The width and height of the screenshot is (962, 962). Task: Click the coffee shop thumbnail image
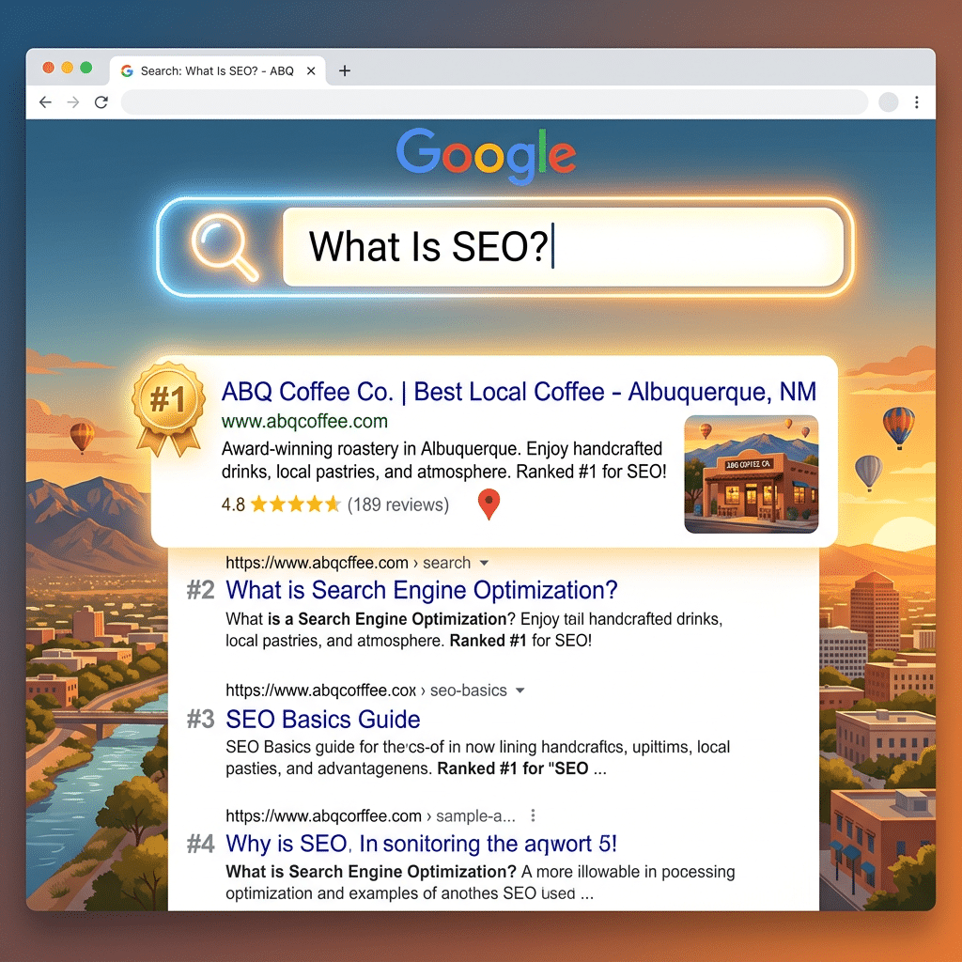click(751, 474)
